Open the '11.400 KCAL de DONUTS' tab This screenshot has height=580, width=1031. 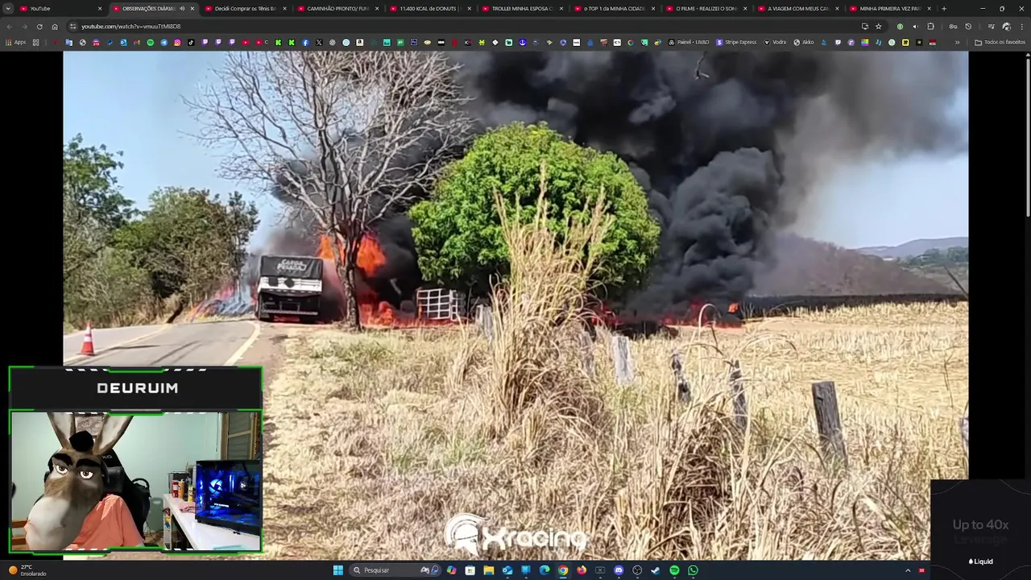(429, 8)
